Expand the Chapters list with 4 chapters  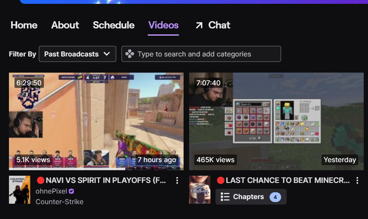point(251,197)
